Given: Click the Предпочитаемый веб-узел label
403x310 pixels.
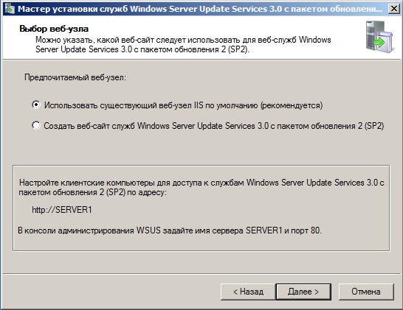Looking at the screenshot, I should click(75, 77).
